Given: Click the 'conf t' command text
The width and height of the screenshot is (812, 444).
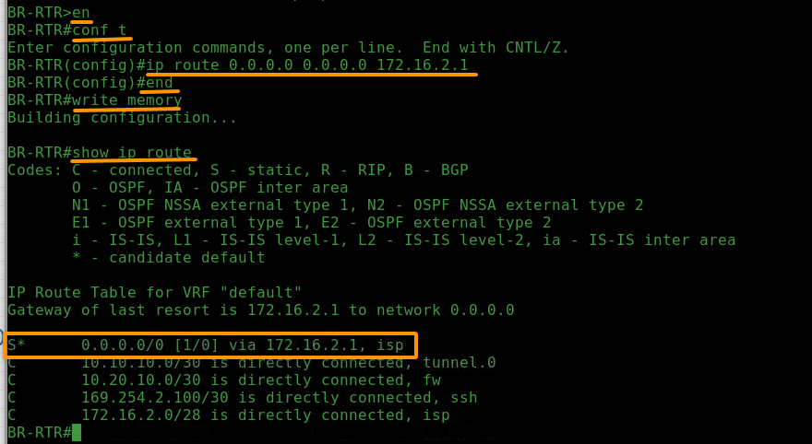Looking at the screenshot, I should pyautogui.click(x=100, y=30).
